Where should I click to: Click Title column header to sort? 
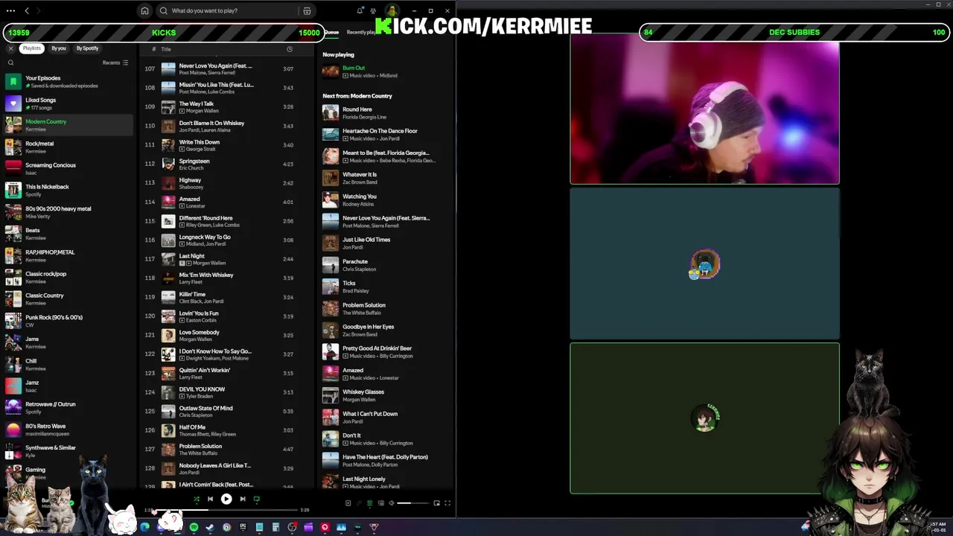click(166, 49)
